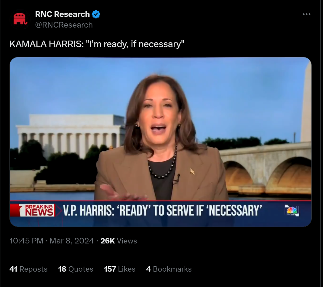Click the Breaking News badge in video
323x287 pixels.
(x=37, y=210)
